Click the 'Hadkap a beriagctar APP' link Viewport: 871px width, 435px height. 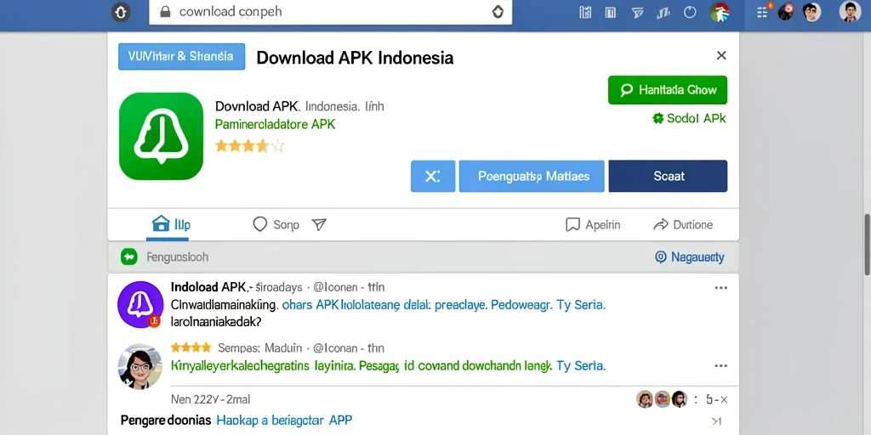click(284, 420)
